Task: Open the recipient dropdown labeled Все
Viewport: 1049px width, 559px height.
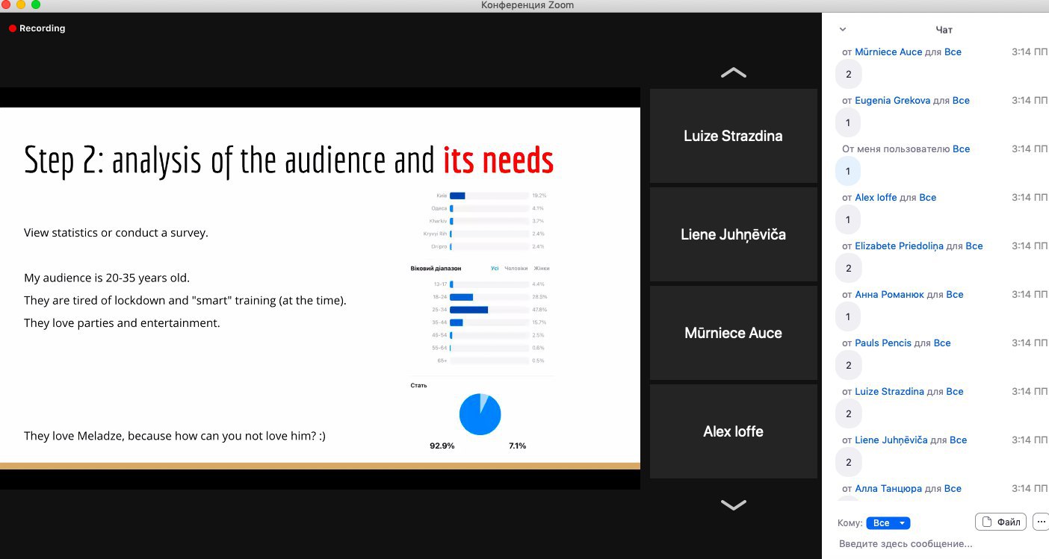Action: (x=888, y=523)
